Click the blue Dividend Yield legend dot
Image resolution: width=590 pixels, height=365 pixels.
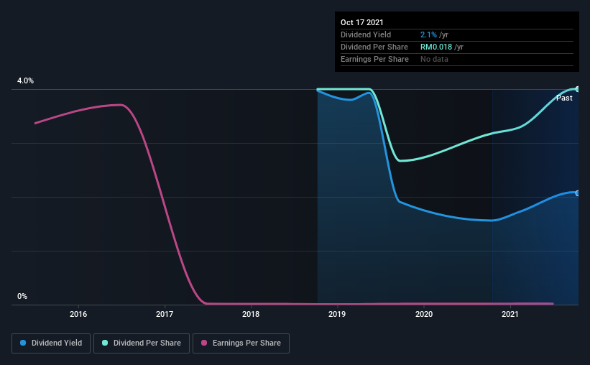tap(23, 343)
